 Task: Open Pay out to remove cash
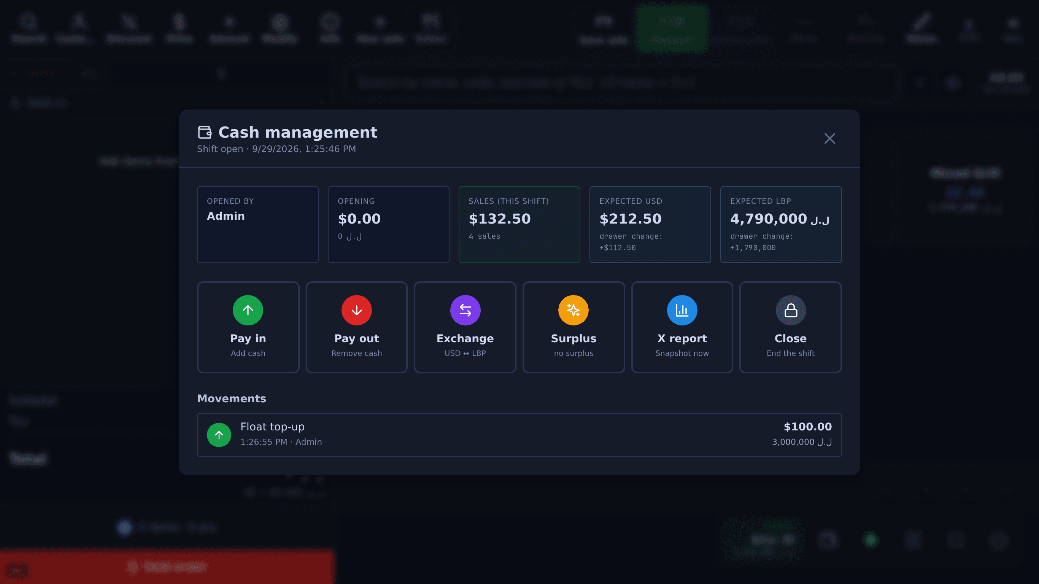pos(356,327)
